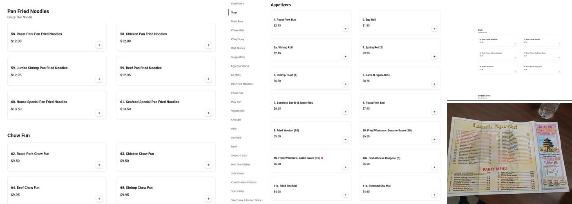Add Fried Wonton w. Garlic Sauce

345,167
